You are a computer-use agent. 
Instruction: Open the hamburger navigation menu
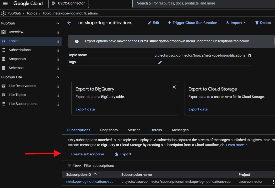[5, 3]
